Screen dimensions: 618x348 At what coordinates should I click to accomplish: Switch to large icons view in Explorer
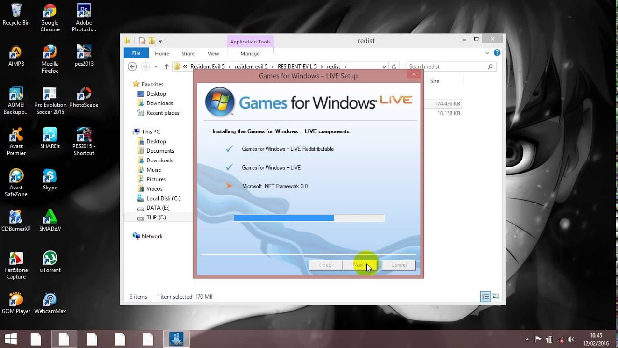pos(495,297)
